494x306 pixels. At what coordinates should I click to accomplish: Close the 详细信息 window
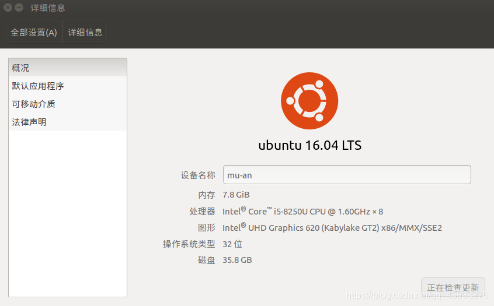coord(8,8)
